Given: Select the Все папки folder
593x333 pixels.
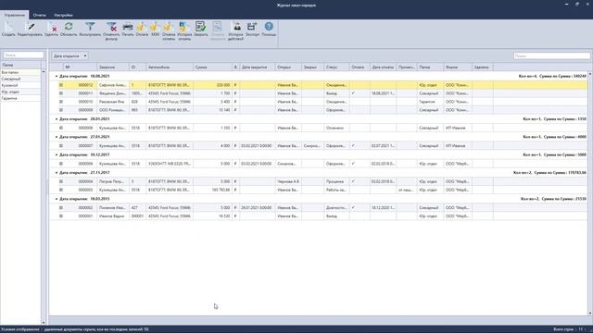Looking at the screenshot, I should [20, 72].
